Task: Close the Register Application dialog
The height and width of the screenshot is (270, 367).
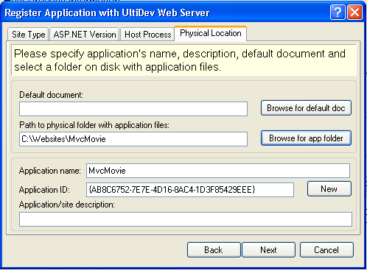Action: (x=354, y=12)
